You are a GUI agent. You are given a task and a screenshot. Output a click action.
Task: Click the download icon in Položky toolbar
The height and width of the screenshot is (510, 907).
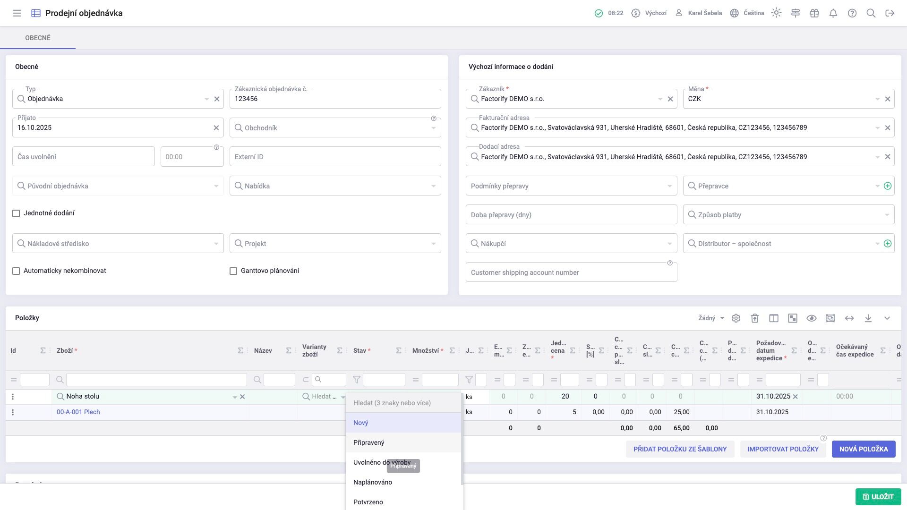[x=868, y=318]
